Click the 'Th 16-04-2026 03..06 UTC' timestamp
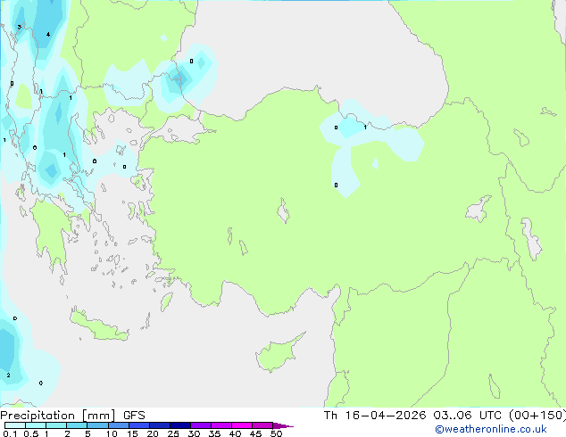566x437 pixels. (x=413, y=416)
